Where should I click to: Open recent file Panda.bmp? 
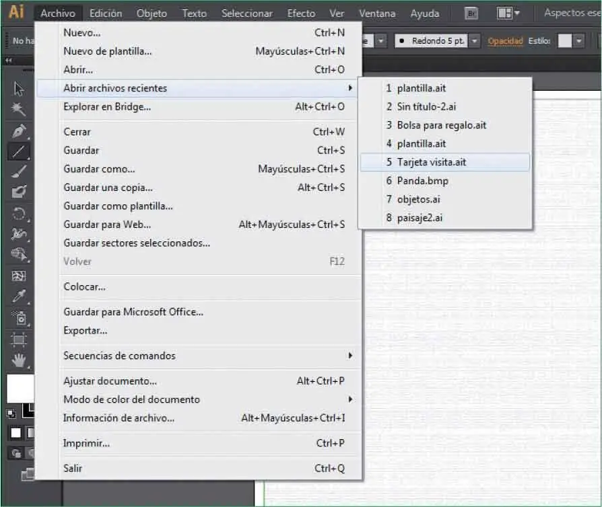click(445, 181)
